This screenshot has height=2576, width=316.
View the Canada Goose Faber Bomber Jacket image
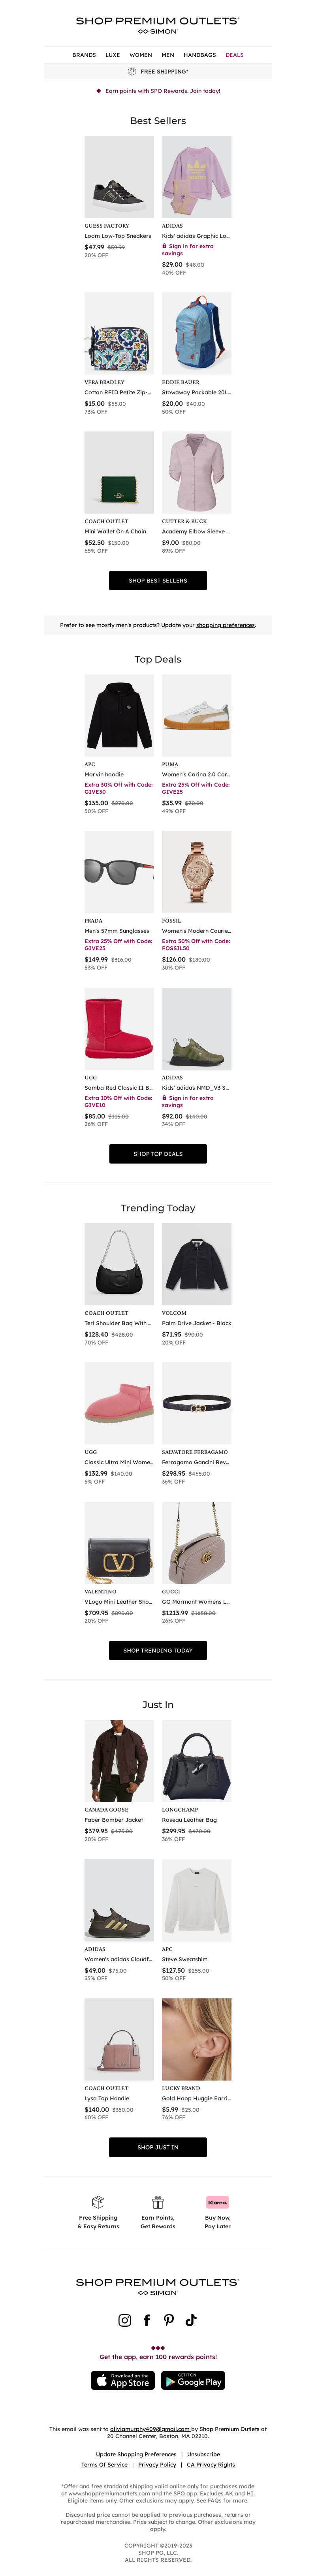119,1761
